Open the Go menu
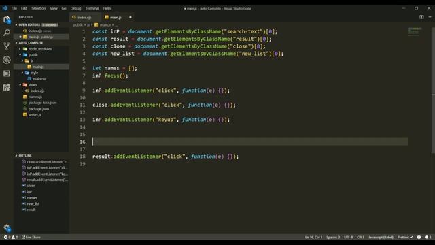Image resolution: width=435 pixels, height=245 pixels. click(64, 8)
